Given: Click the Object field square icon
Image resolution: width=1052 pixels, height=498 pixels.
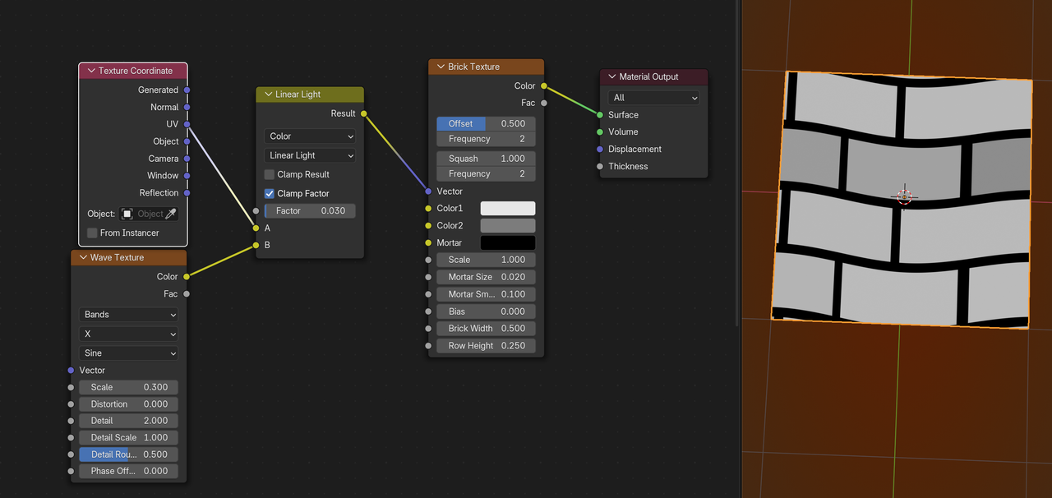Looking at the screenshot, I should (127, 214).
